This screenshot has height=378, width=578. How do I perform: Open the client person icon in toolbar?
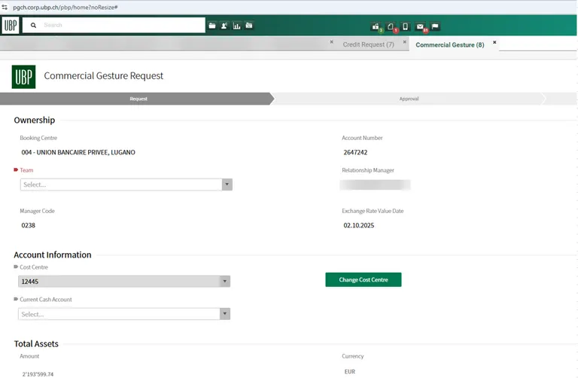click(224, 26)
